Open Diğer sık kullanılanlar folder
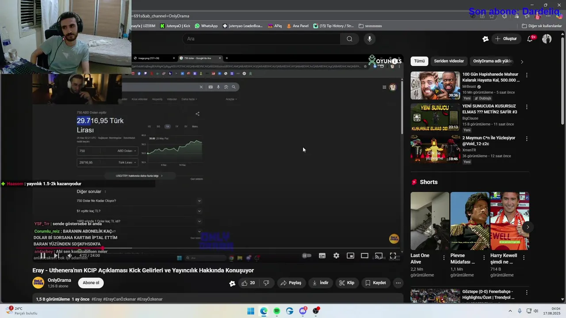This screenshot has width=566, height=318. coord(542,26)
